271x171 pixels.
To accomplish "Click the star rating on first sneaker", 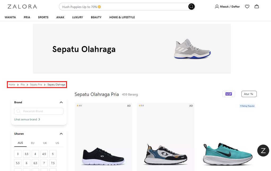I will click(79, 105).
